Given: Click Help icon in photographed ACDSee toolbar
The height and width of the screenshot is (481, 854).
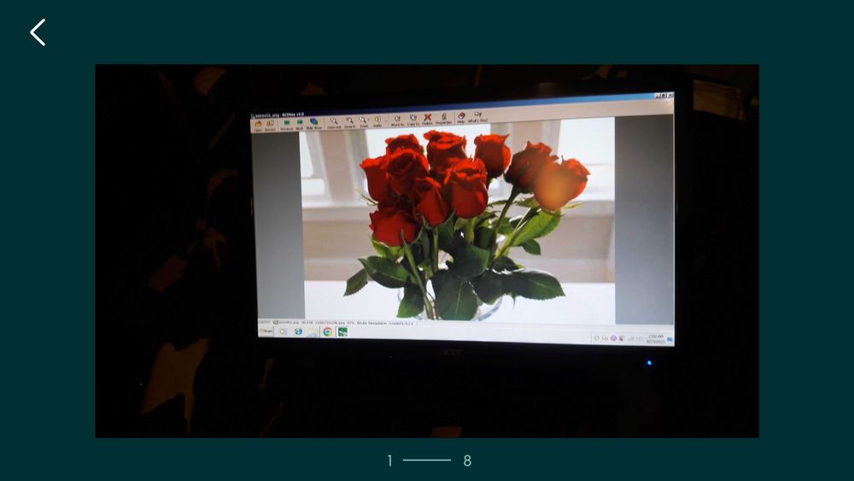Looking at the screenshot, I should click(461, 117).
